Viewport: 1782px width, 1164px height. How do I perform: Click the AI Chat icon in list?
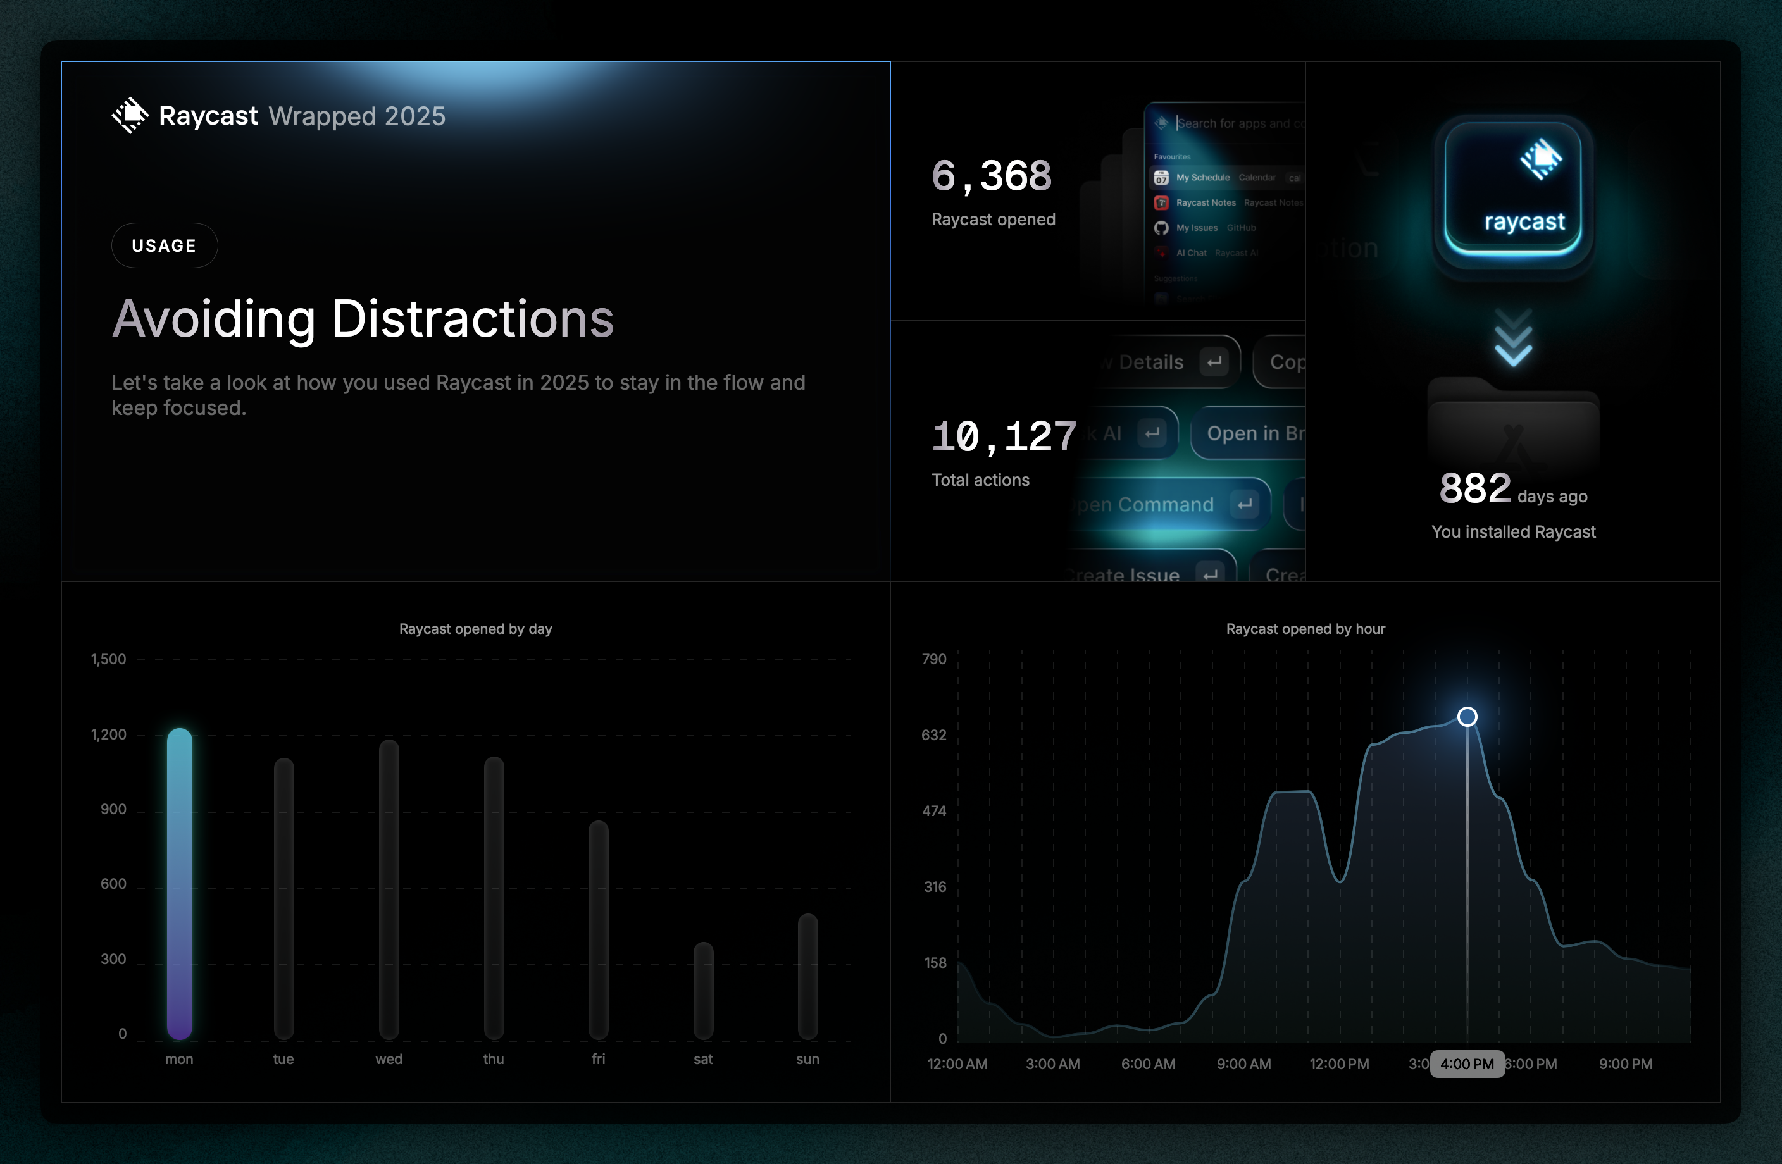click(1161, 253)
